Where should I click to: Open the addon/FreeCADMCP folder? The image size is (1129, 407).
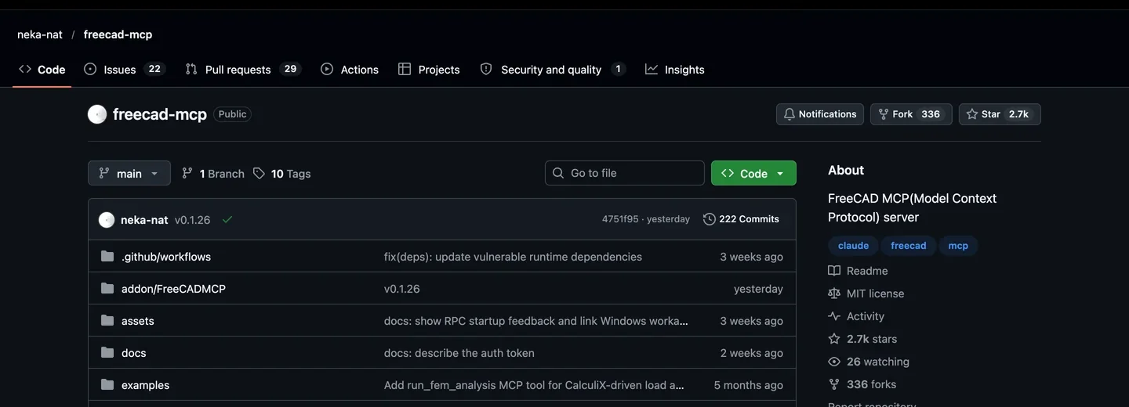[x=173, y=289]
